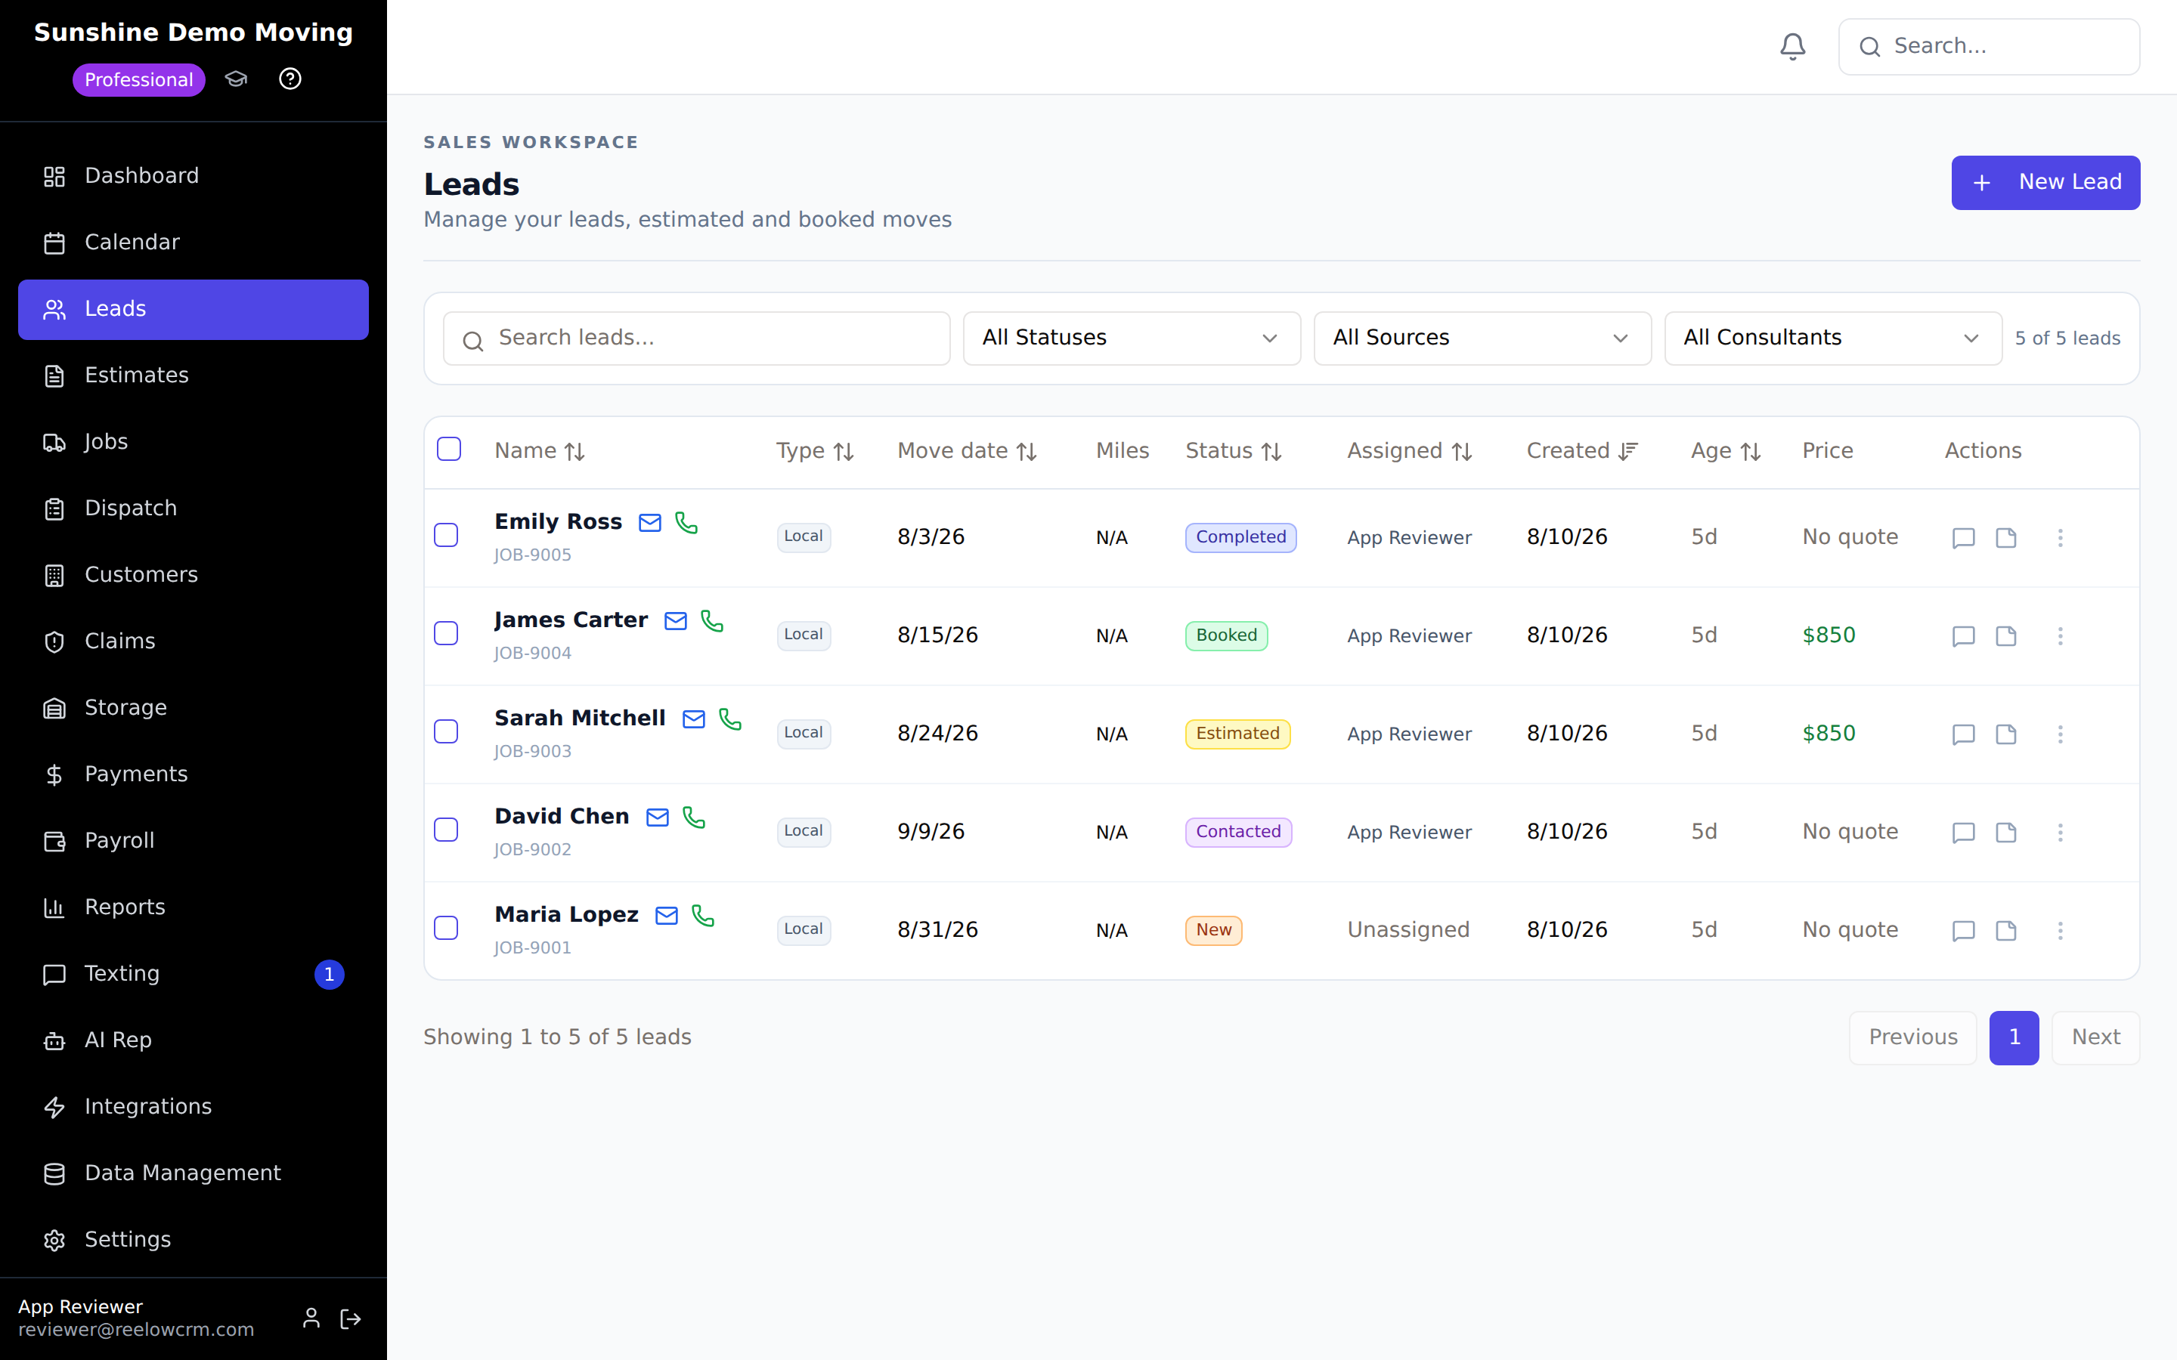Click the Next page button
The height and width of the screenshot is (1360, 2177).
click(2096, 1037)
